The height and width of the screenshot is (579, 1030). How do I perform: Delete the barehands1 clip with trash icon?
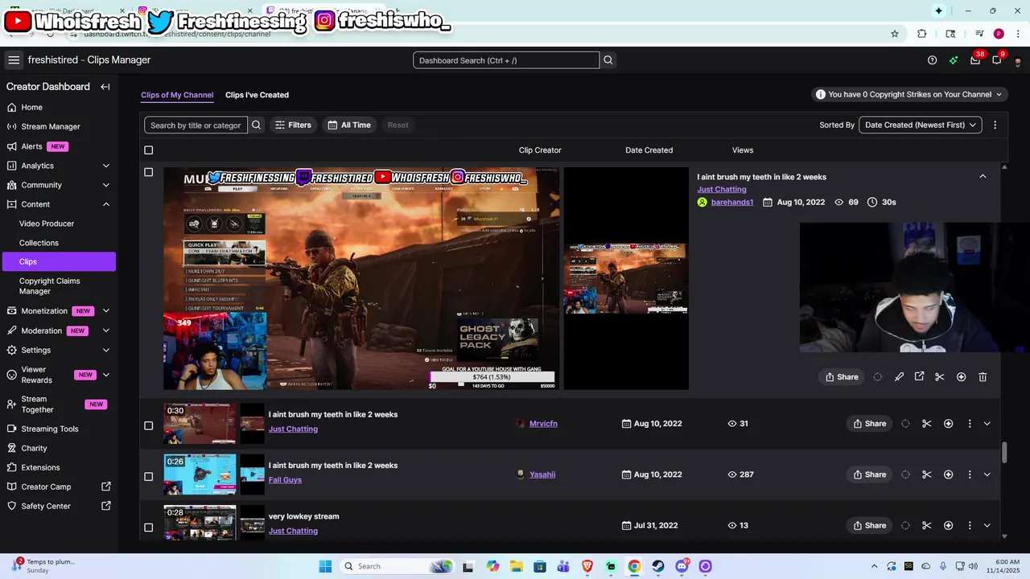(x=983, y=376)
